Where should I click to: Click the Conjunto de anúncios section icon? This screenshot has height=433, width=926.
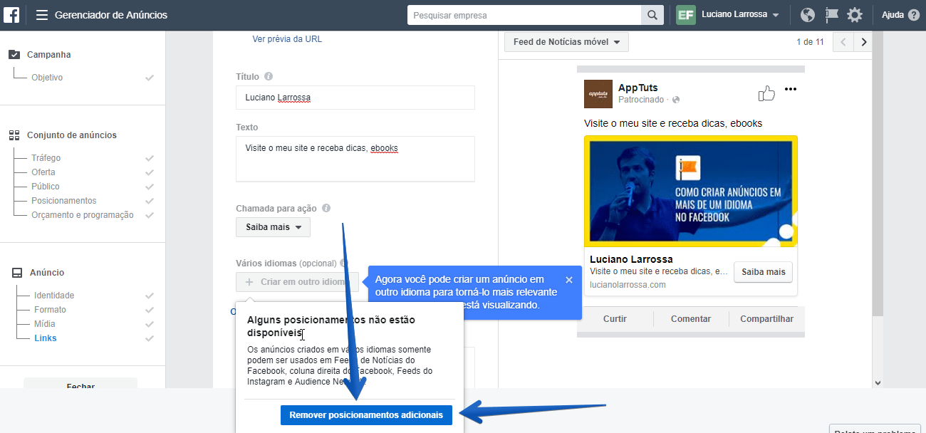[x=14, y=135]
